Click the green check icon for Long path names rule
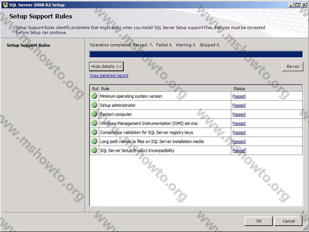 (94, 141)
